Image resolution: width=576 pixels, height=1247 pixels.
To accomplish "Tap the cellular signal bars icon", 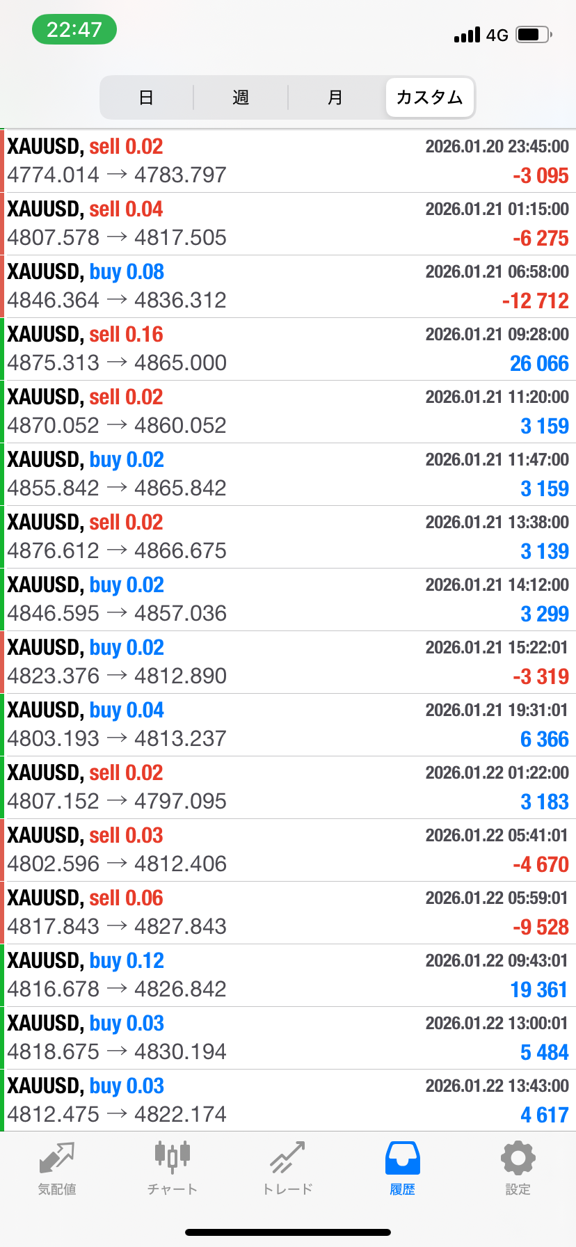I will (467, 35).
